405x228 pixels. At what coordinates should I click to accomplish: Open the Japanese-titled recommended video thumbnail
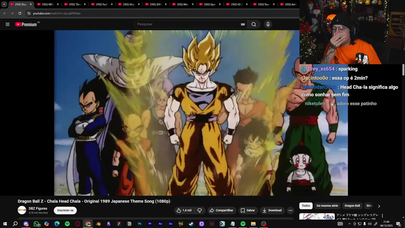(x=317, y=217)
